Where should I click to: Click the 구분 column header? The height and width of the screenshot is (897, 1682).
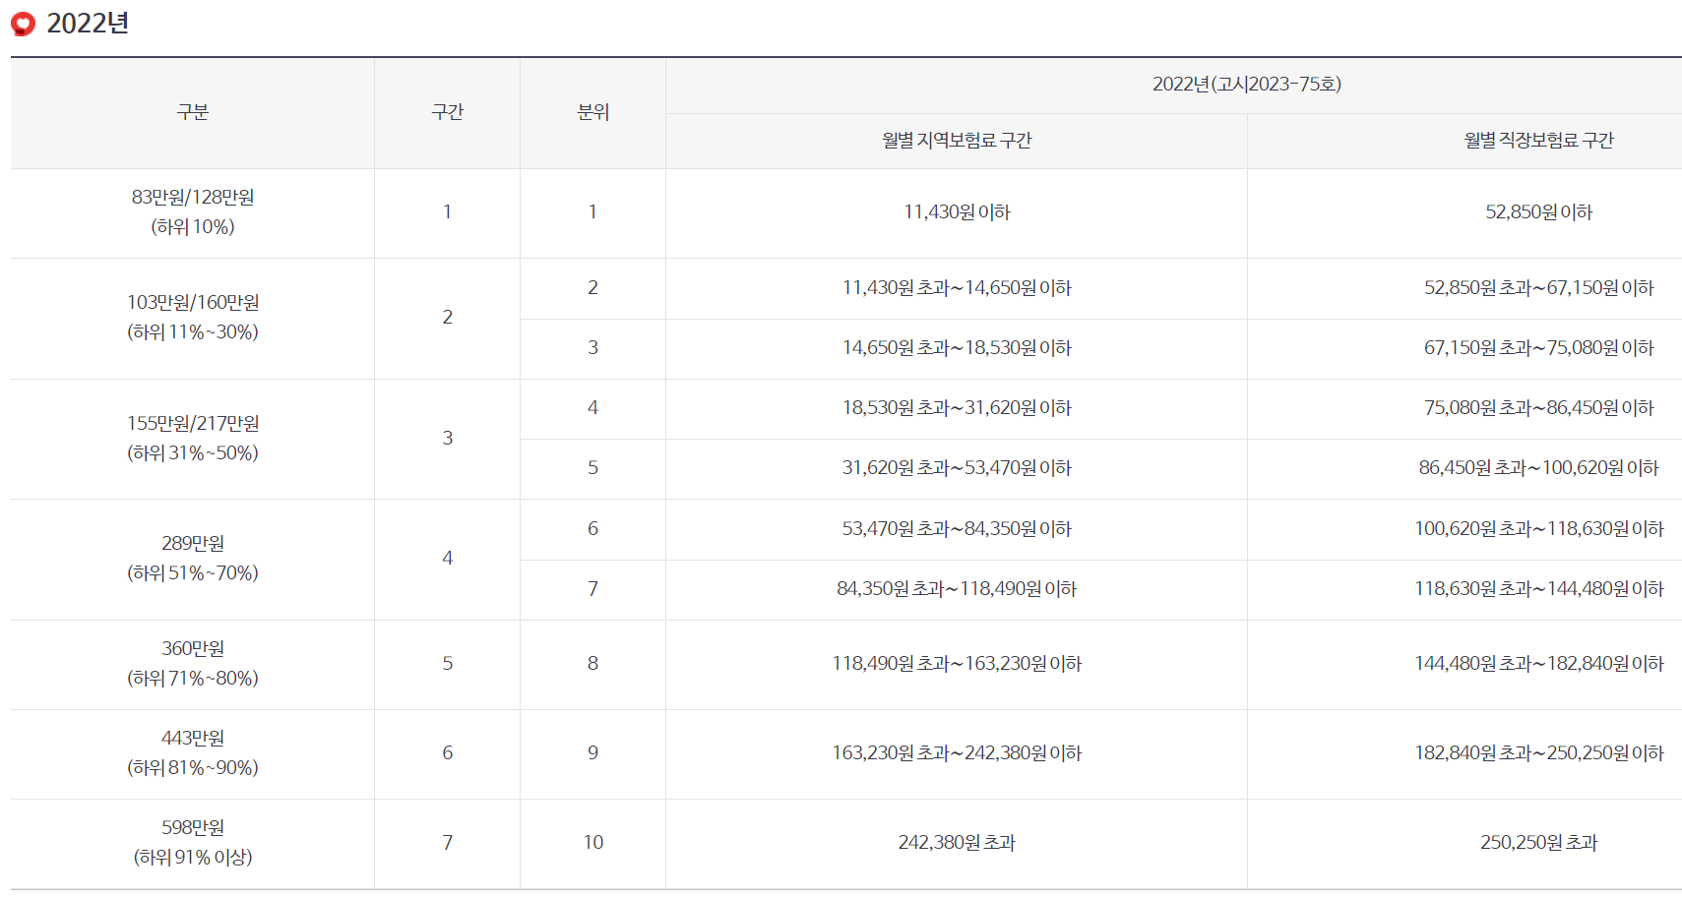[x=191, y=112]
